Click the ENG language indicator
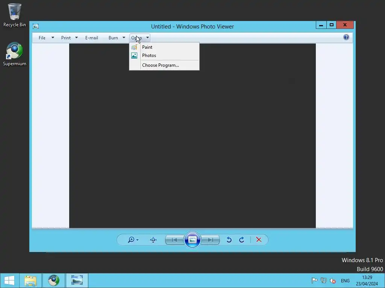This screenshot has width=385, height=288. click(x=345, y=280)
